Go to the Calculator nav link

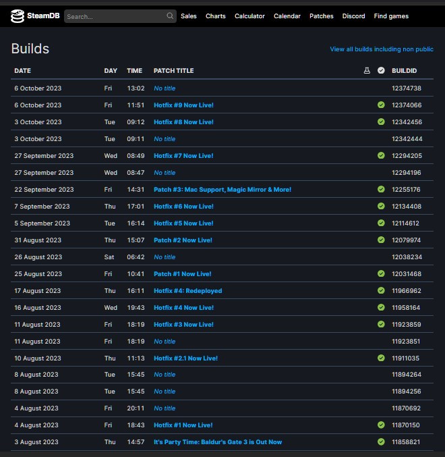pos(249,16)
